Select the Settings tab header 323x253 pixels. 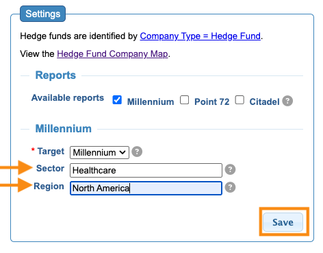[43, 14]
